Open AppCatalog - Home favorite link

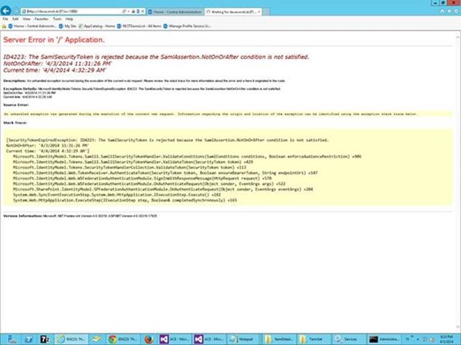pyautogui.click(x=97, y=26)
